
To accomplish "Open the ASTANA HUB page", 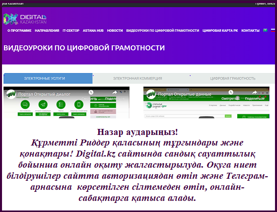I will point(93,31).
